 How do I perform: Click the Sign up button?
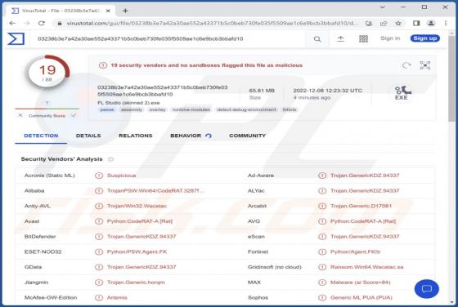pyautogui.click(x=425, y=38)
